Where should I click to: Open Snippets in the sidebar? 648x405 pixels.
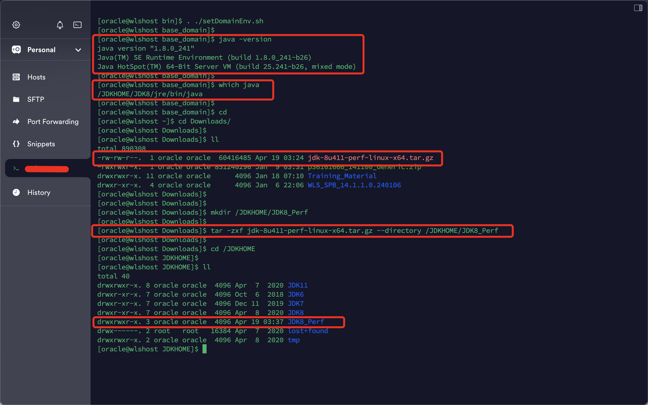point(41,144)
